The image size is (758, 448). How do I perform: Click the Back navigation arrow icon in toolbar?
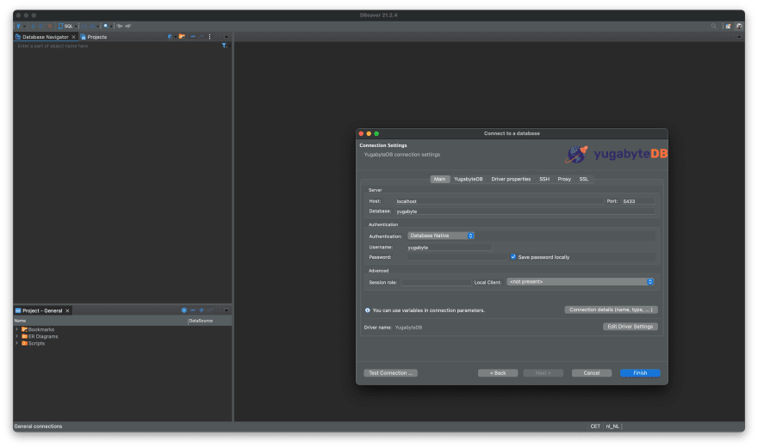(x=120, y=26)
